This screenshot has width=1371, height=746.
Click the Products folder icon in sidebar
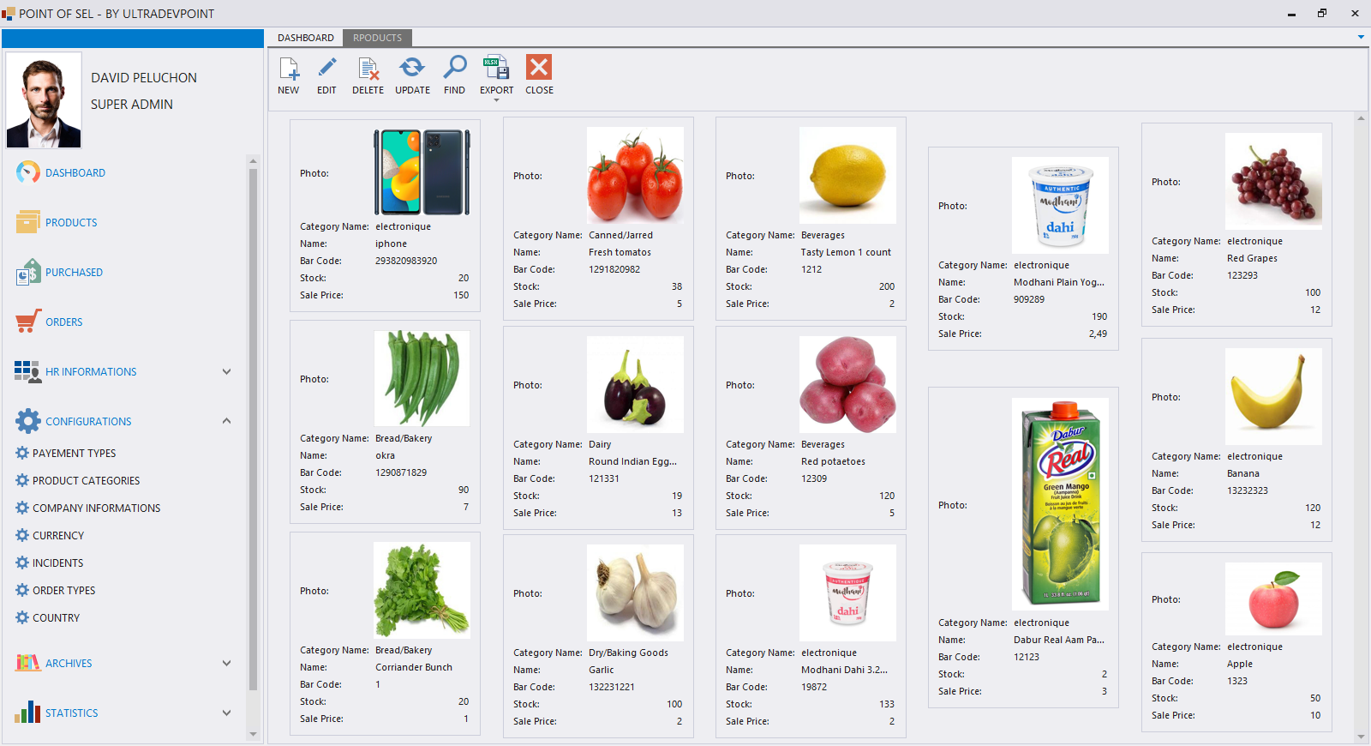(27, 222)
